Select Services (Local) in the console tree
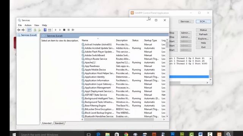Screen dimensions: 243x136 tap(29, 35)
